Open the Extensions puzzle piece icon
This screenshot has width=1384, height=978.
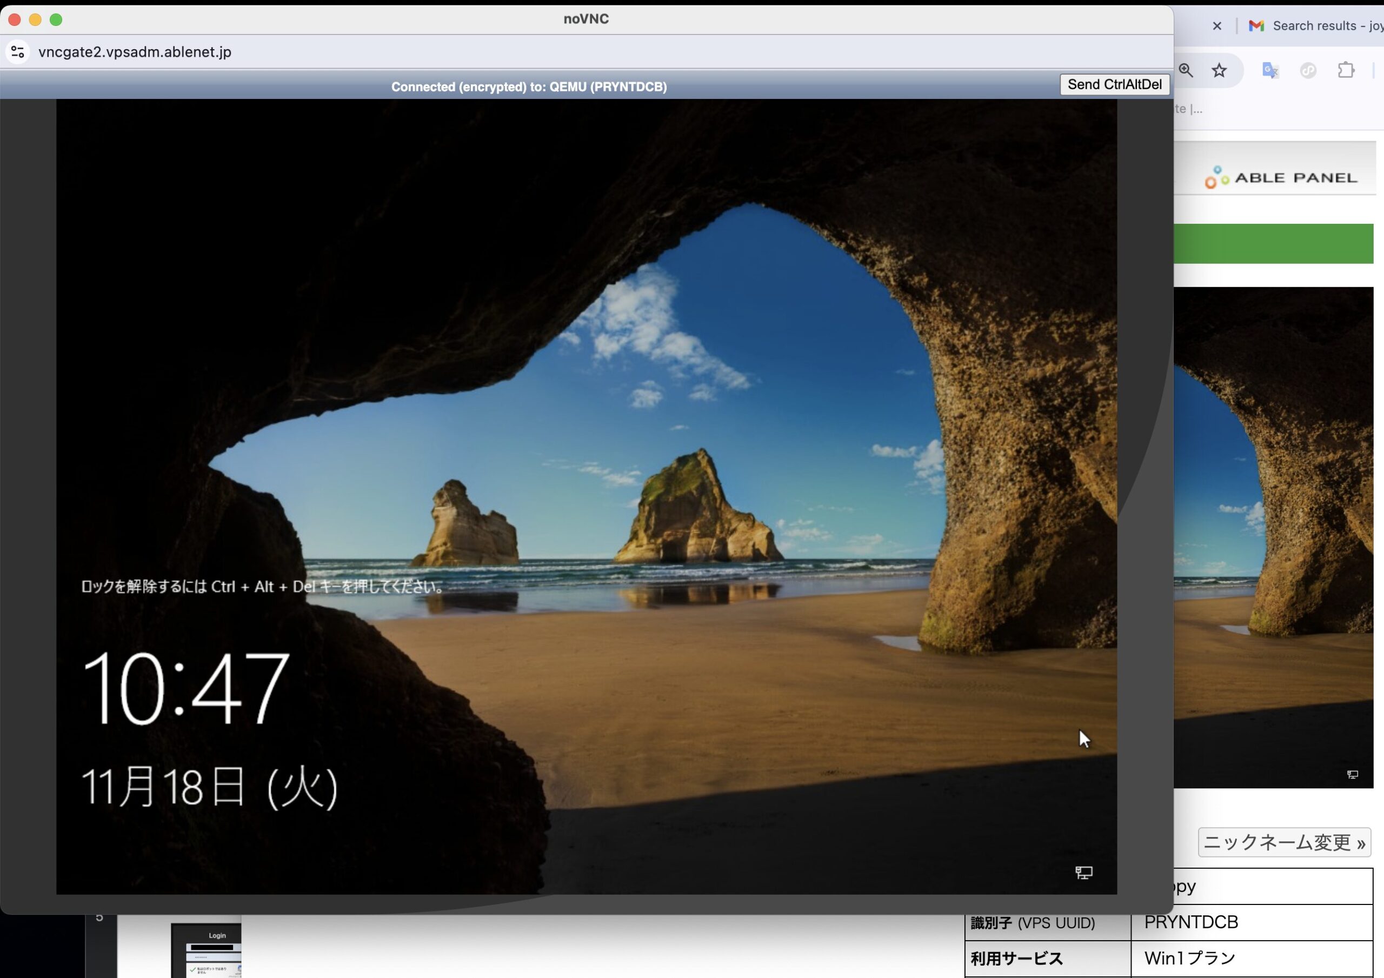1346,70
